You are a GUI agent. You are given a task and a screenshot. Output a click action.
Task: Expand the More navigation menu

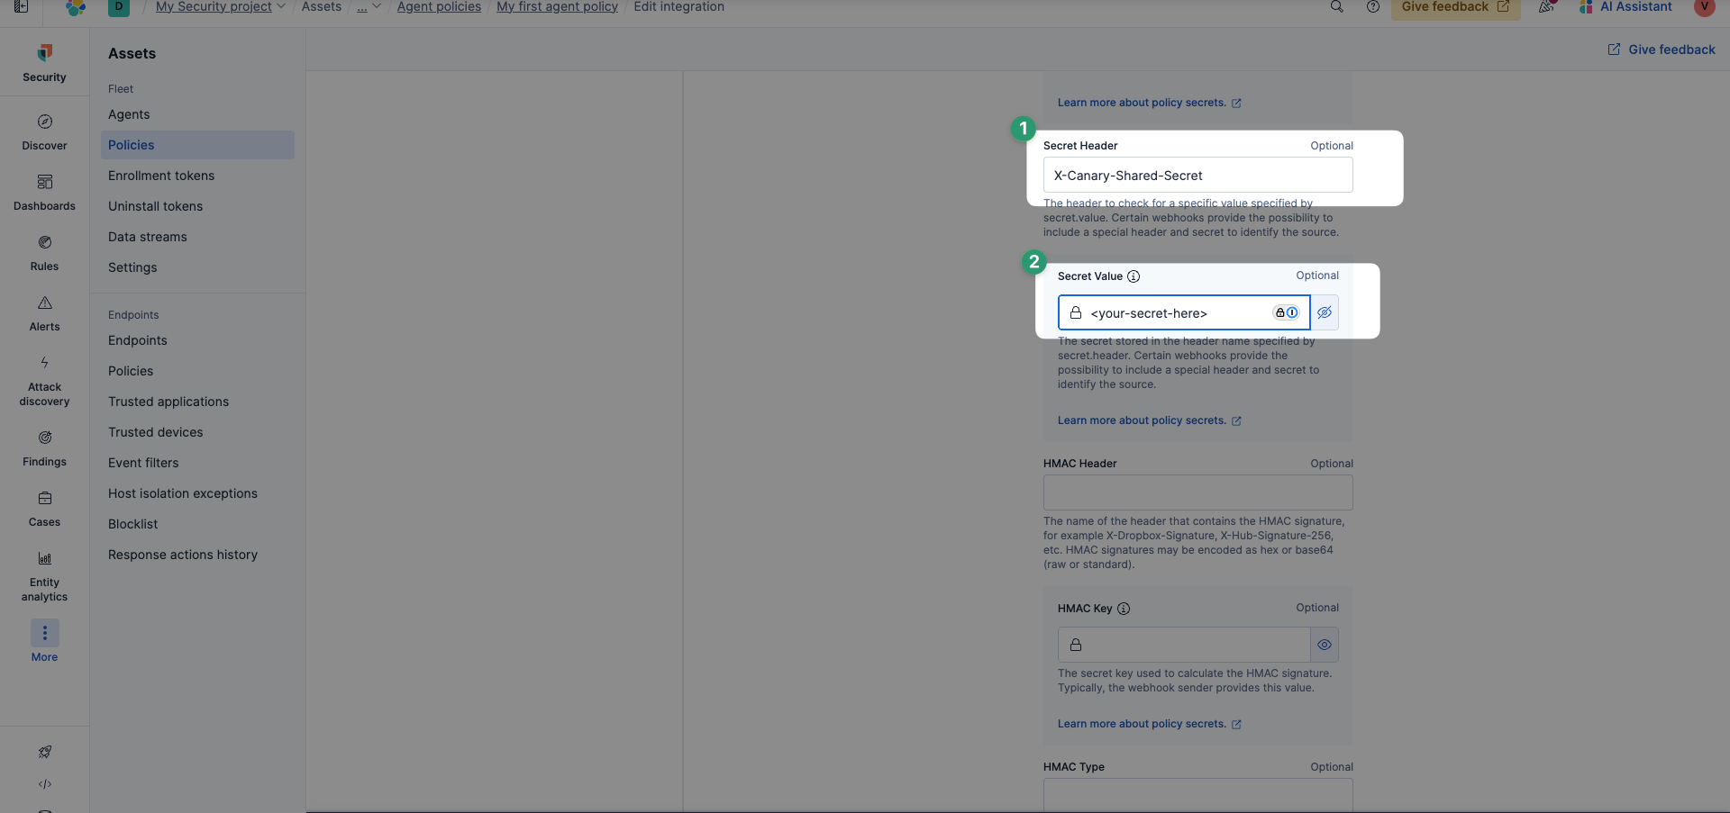coord(44,640)
